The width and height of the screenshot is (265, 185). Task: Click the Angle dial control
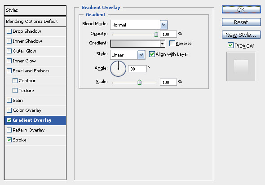(118, 69)
